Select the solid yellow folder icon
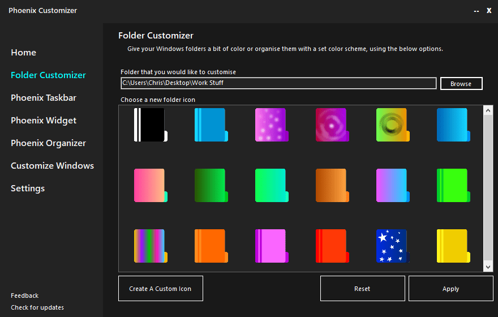 point(453,246)
